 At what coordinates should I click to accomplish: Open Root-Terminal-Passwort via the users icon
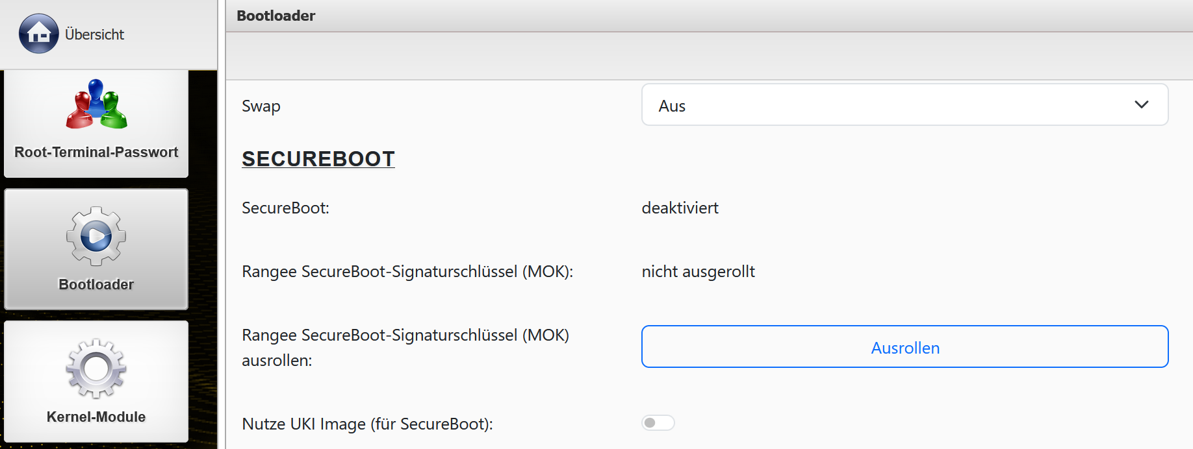tap(96, 104)
